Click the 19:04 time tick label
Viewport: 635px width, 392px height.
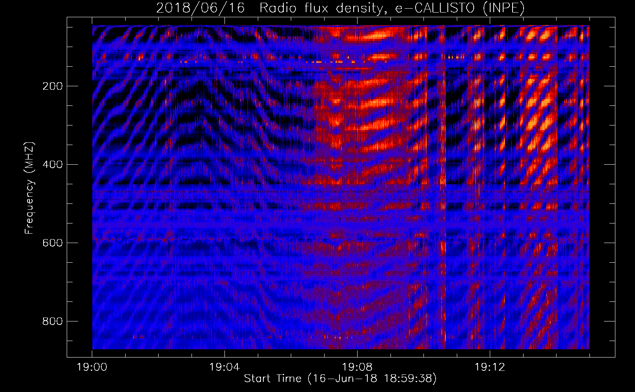coord(224,367)
